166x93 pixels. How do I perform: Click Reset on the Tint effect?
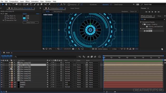pyautogui.click(x=25, y=14)
